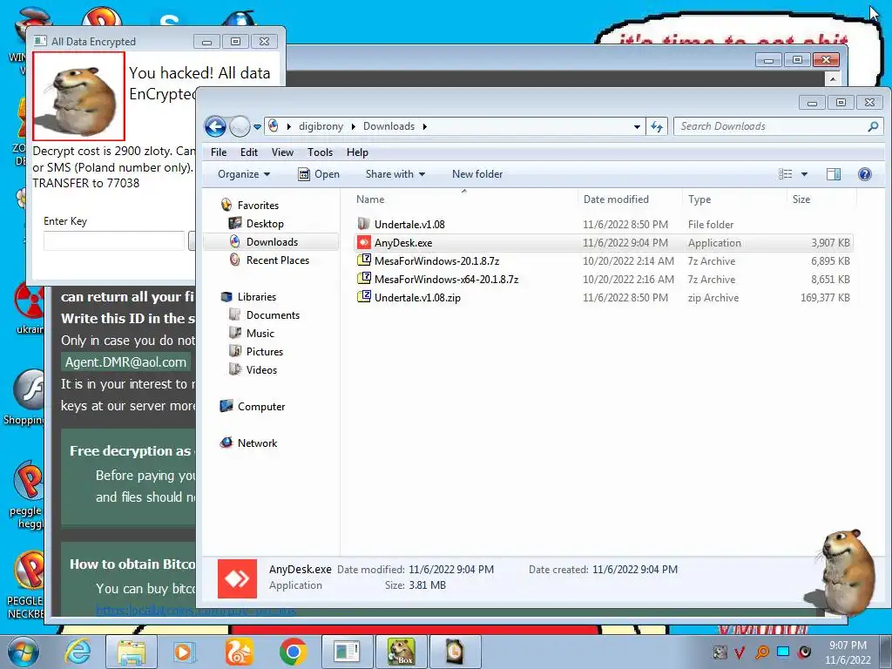Open Windows Explorer taskbar icon

(132, 652)
